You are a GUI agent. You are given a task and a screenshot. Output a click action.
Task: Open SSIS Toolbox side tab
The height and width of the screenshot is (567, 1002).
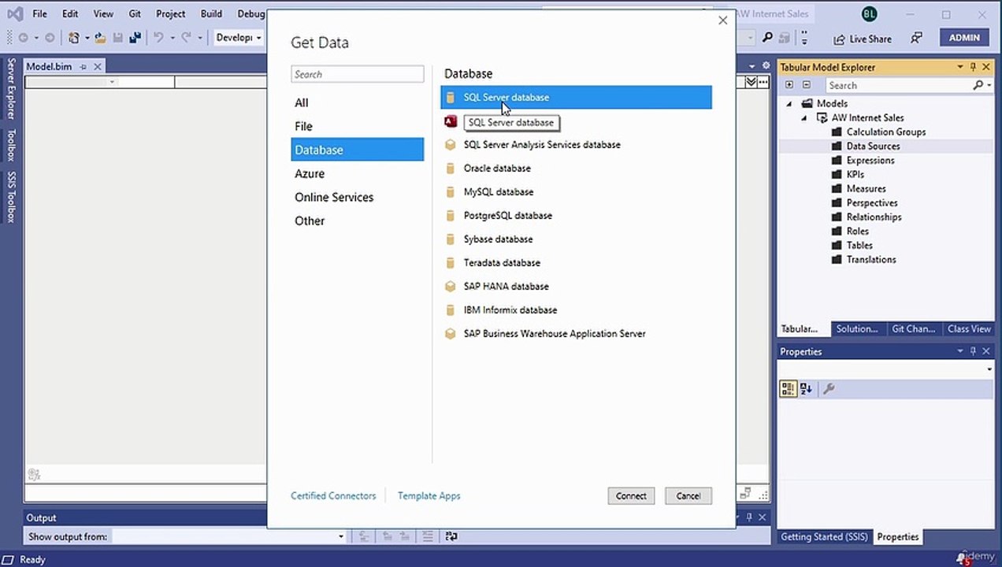11,197
